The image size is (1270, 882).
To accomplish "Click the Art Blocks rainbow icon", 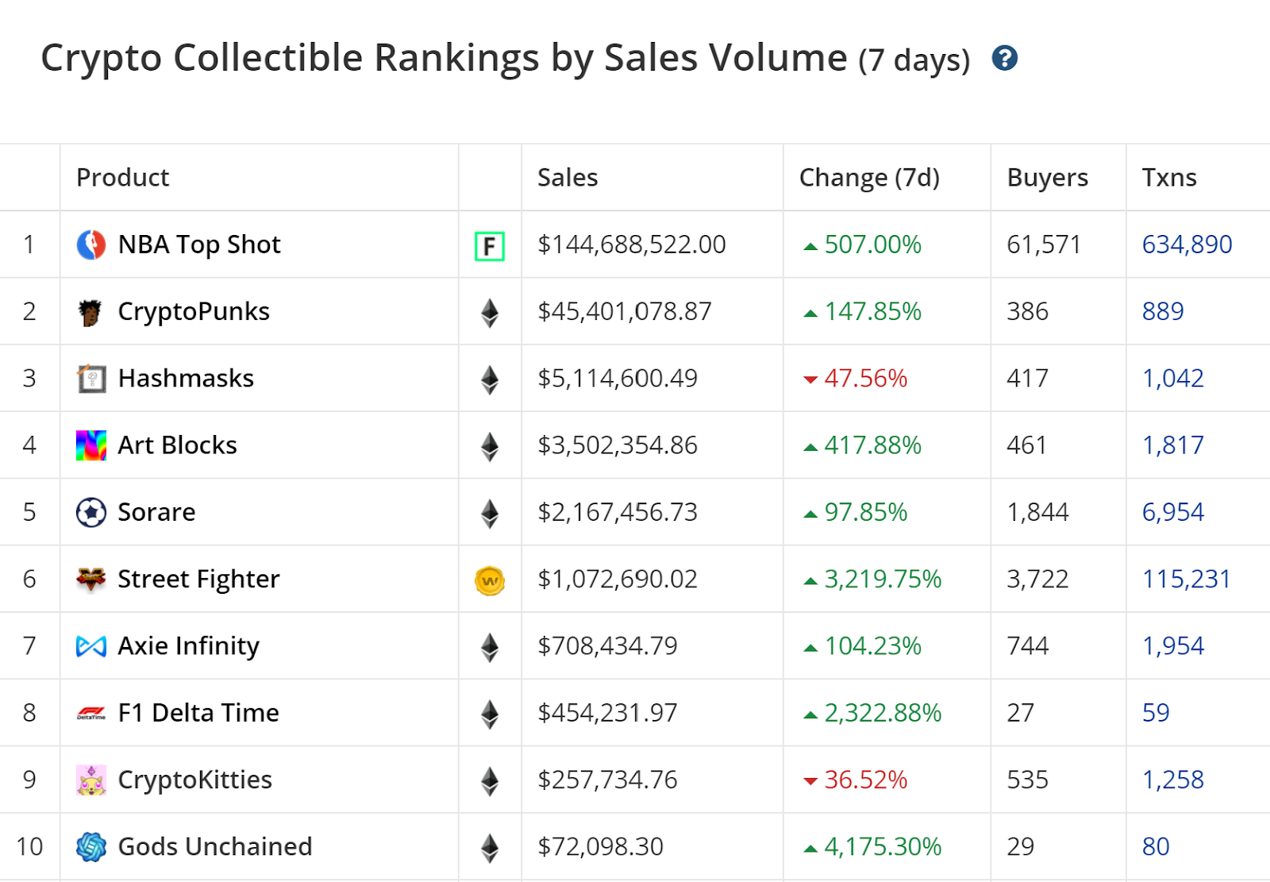I will pyautogui.click(x=91, y=445).
